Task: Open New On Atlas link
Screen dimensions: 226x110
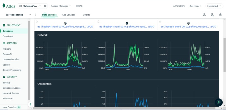Action: [x=10, y=107]
